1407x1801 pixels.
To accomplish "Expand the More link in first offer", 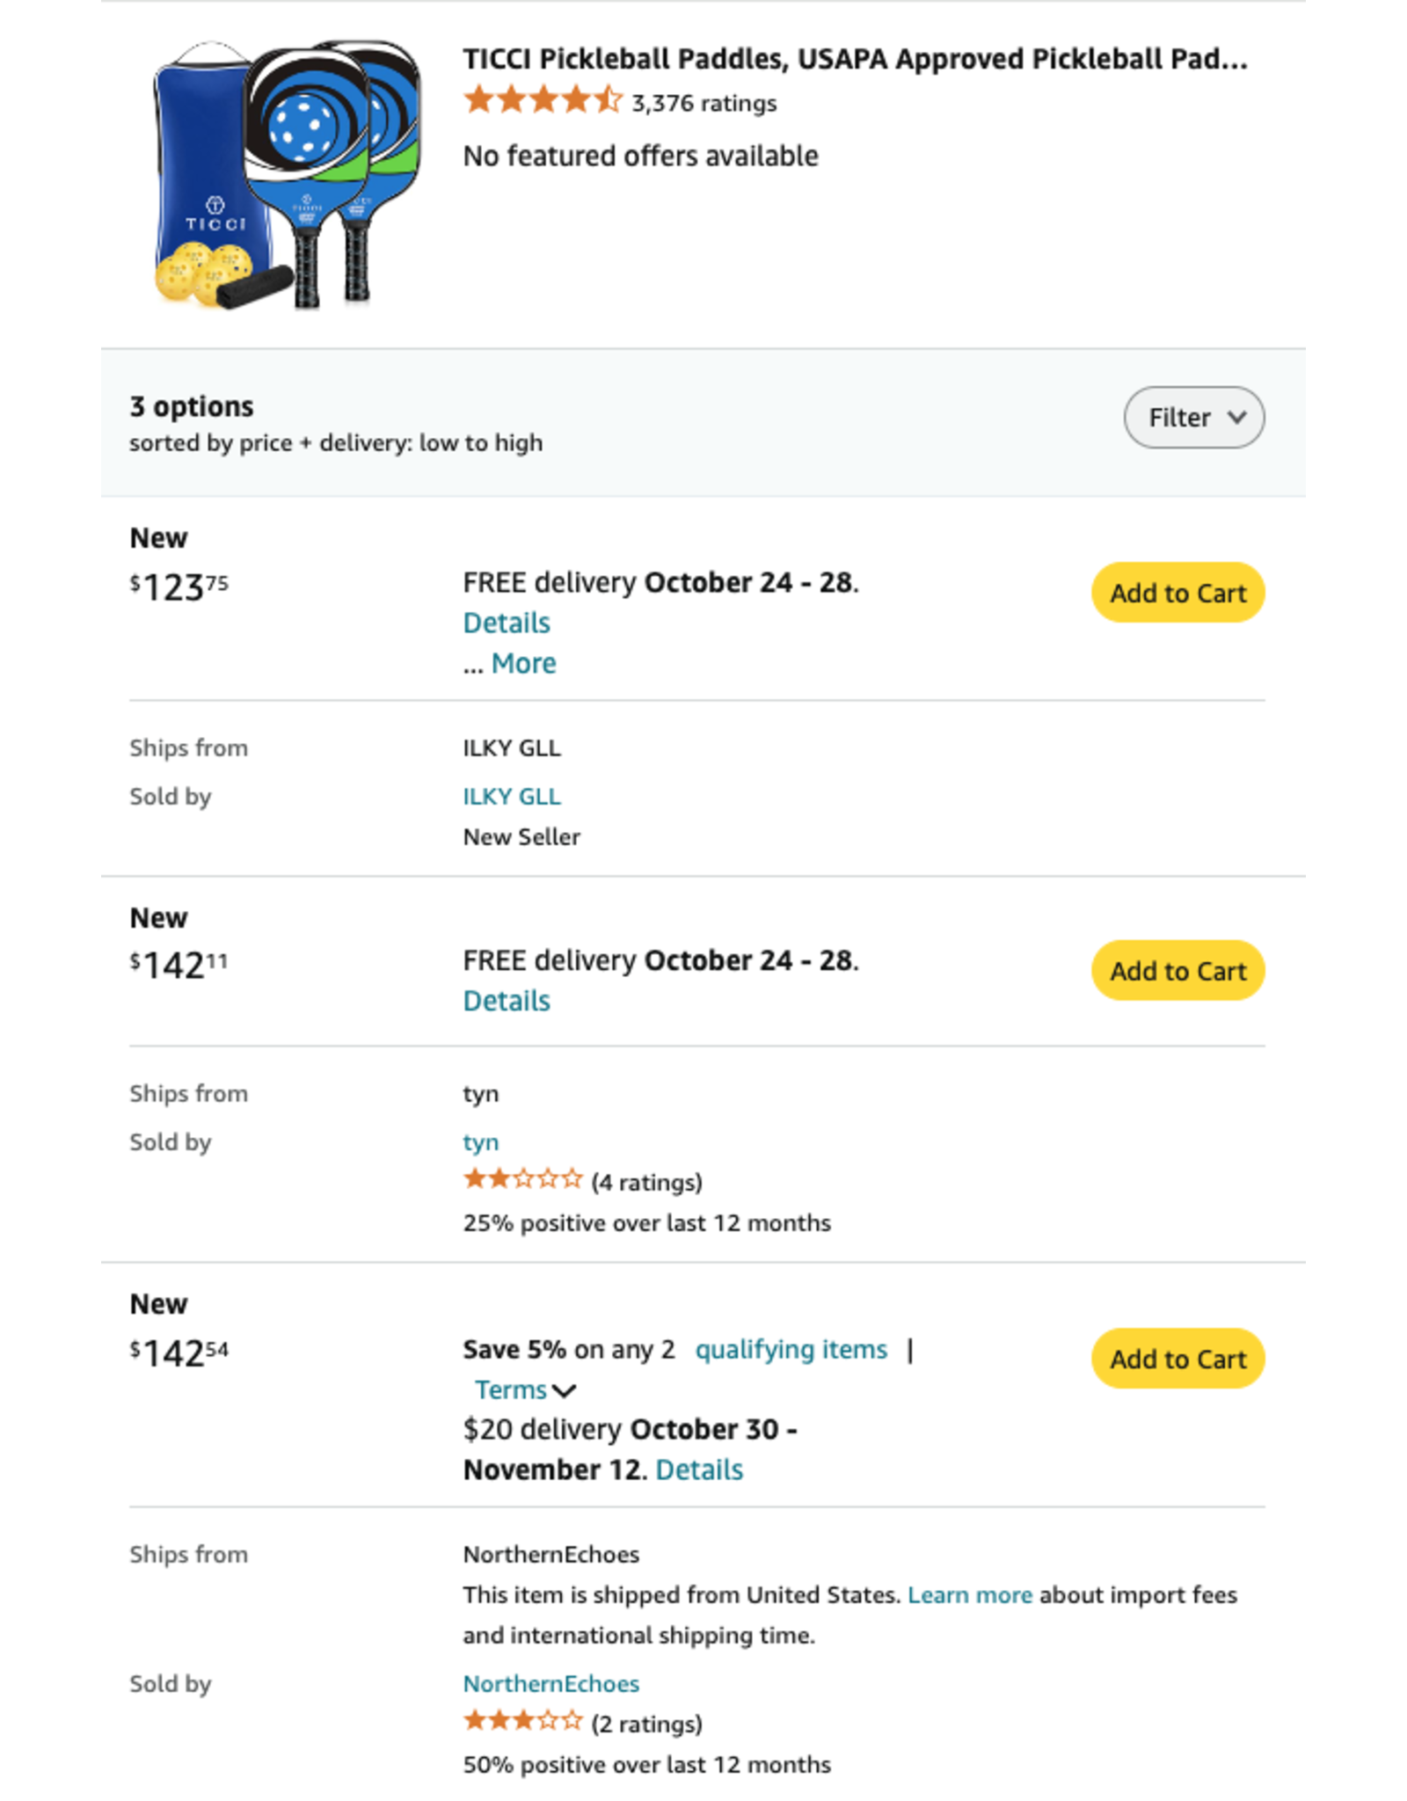I will pos(523,663).
